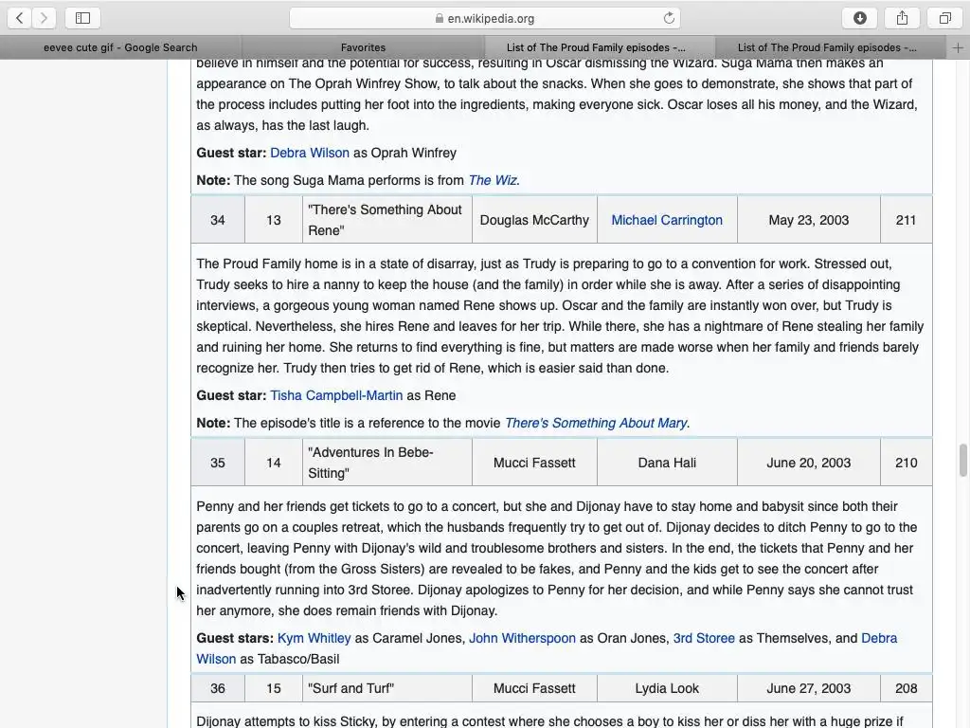The height and width of the screenshot is (728, 970).
Task: Show the tab overview
Action: [x=944, y=18]
